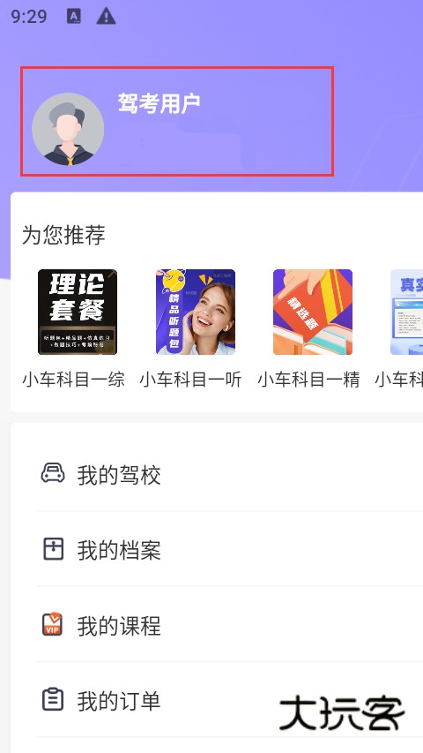Image resolution: width=423 pixels, height=753 pixels.
Task: Tap the car icon beside 我的驾校
Action: point(53,472)
